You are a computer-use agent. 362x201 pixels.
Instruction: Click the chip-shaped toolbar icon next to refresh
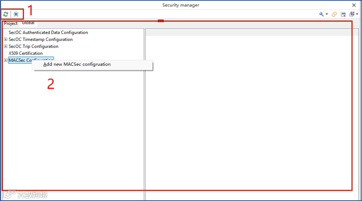[16, 14]
